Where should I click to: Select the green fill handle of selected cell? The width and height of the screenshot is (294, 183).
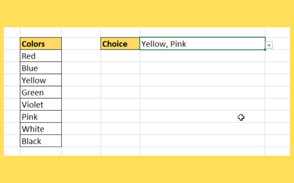tap(265, 50)
